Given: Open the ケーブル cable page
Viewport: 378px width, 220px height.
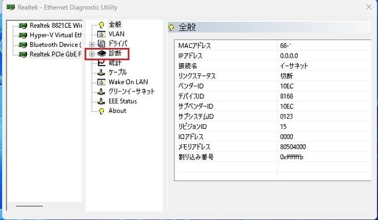Looking at the screenshot, I should 118,72.
